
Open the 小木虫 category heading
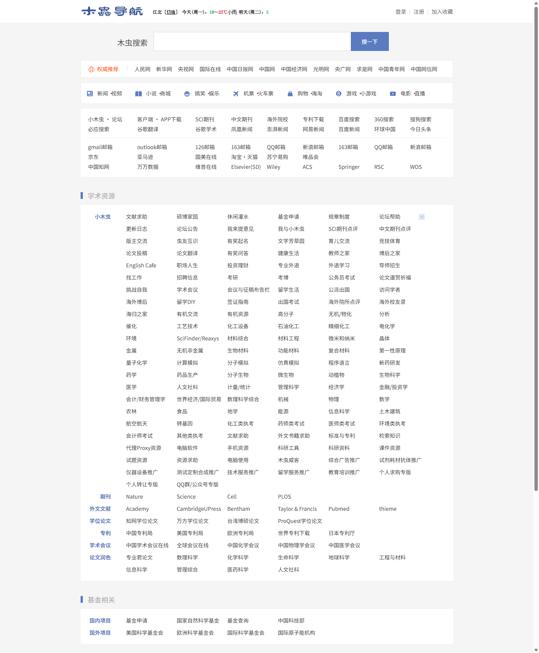pyautogui.click(x=103, y=217)
